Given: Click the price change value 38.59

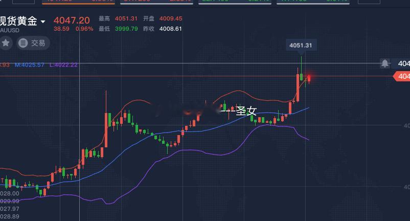Looking at the screenshot, I should coord(61,29).
